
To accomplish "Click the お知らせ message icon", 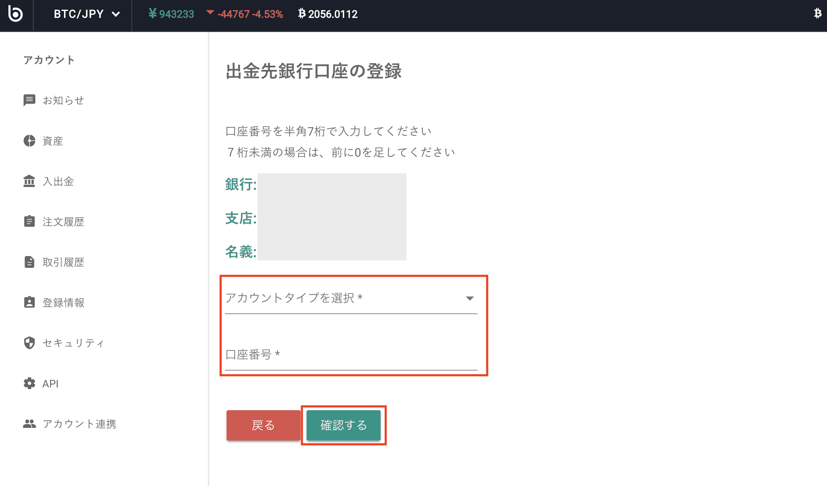I will (29, 100).
